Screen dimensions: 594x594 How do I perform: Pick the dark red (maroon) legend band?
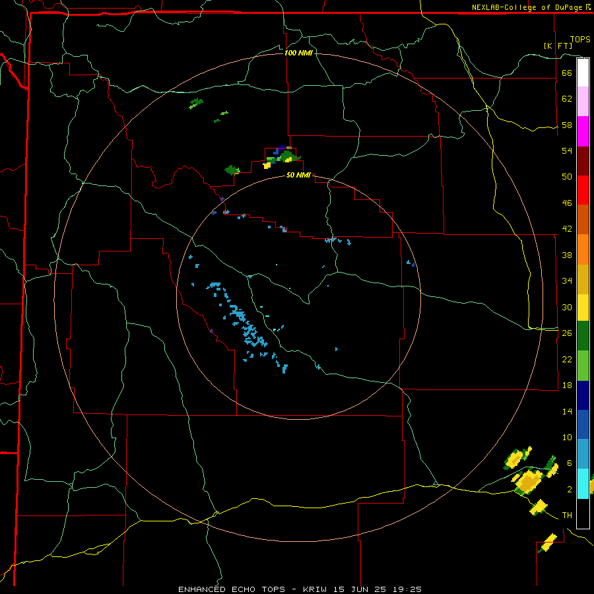point(583,160)
